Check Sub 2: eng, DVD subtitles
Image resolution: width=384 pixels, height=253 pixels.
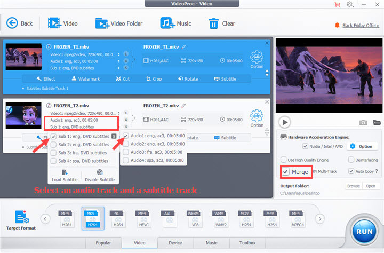pos(53,145)
